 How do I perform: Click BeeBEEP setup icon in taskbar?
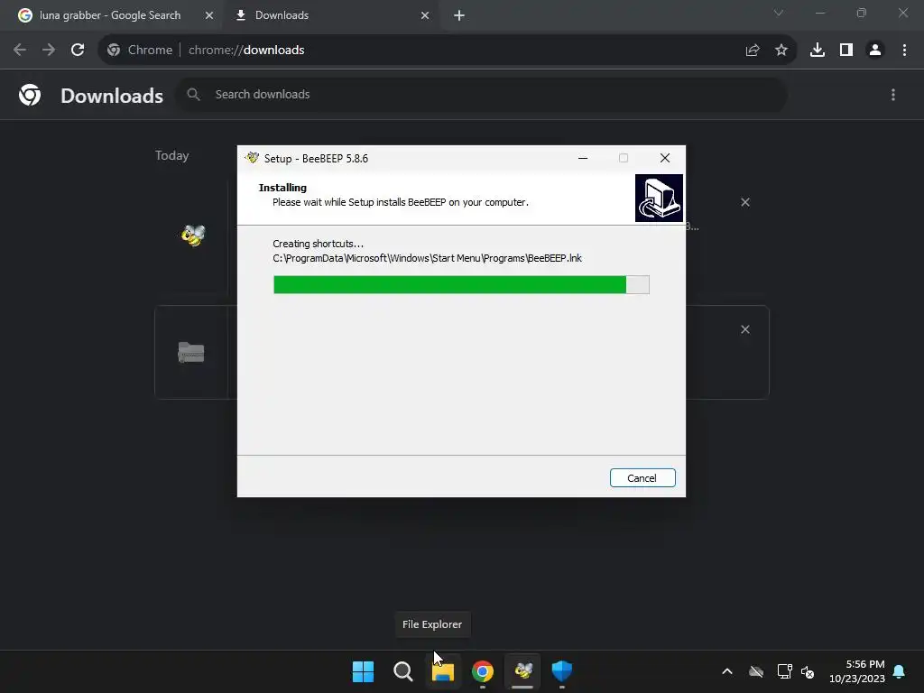click(522, 671)
